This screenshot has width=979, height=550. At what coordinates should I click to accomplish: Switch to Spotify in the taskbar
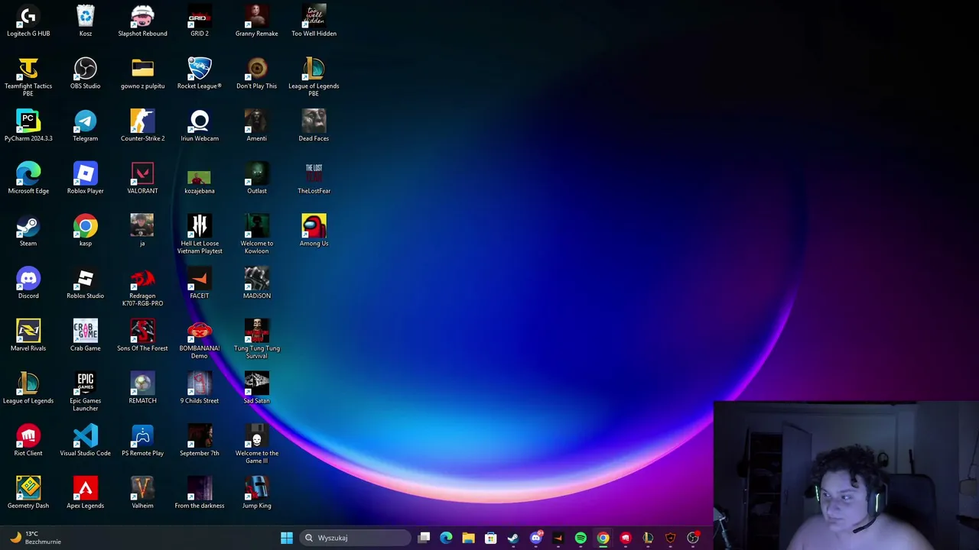click(x=581, y=538)
